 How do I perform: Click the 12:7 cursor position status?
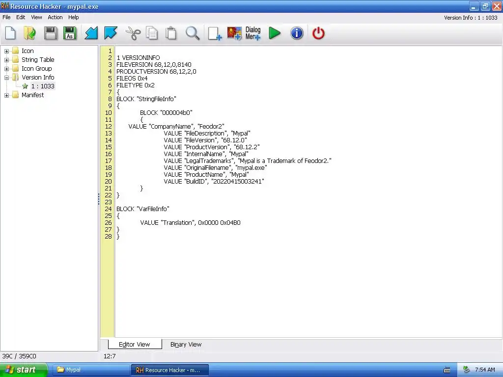pyautogui.click(x=110, y=356)
